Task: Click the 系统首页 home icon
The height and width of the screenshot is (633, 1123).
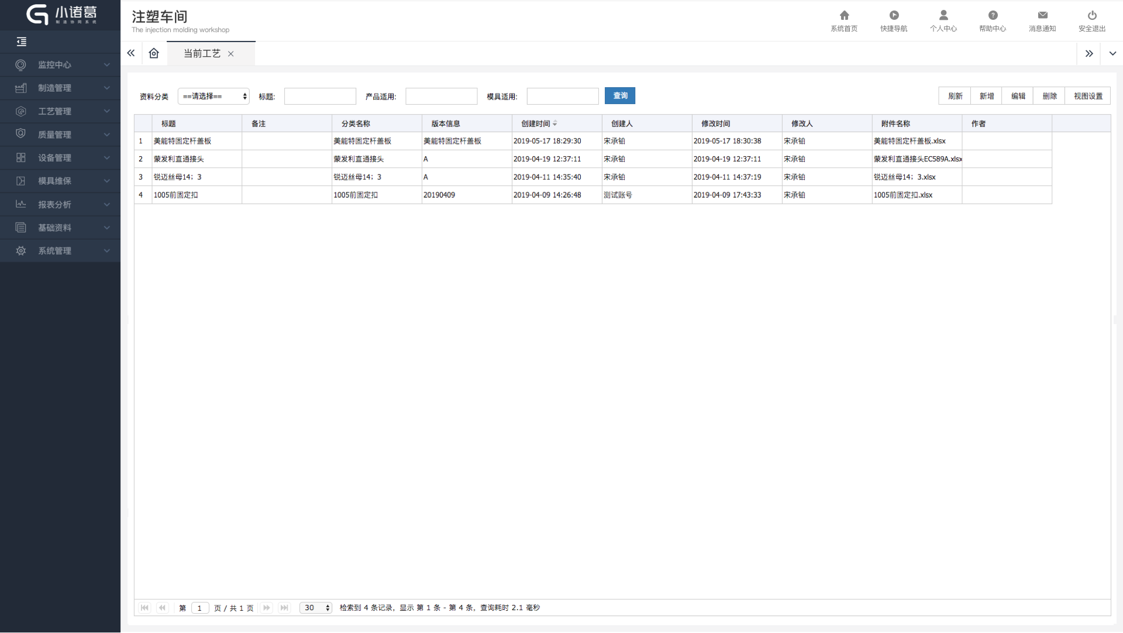Action: click(844, 16)
